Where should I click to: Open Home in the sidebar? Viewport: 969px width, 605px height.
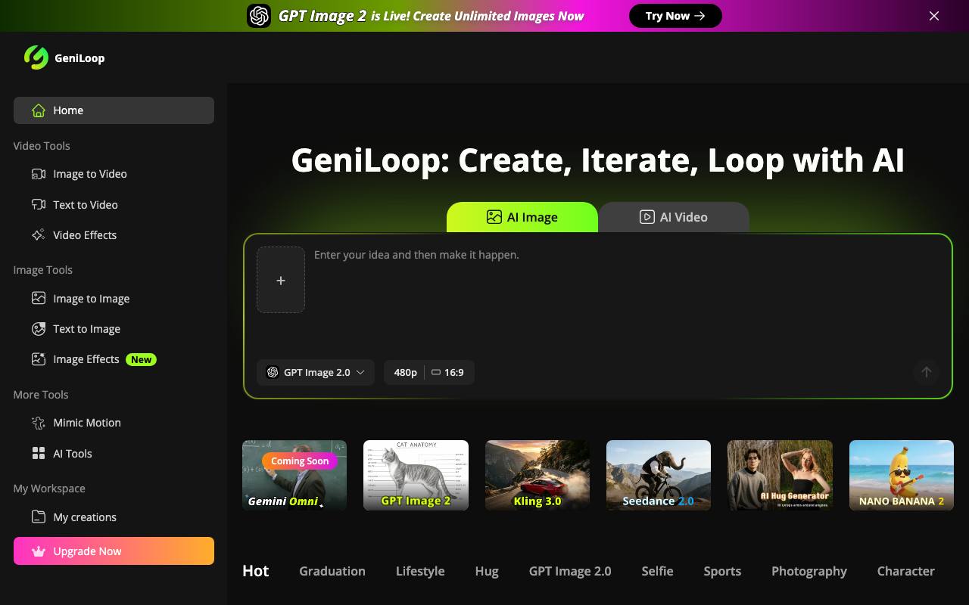(114, 110)
